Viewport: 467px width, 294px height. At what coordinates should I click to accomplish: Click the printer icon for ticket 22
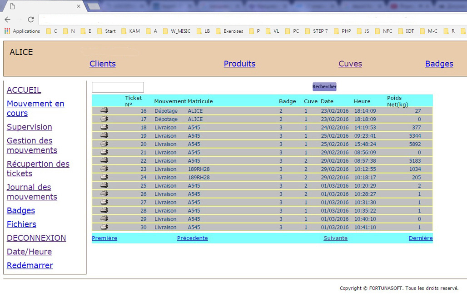pyautogui.click(x=104, y=160)
